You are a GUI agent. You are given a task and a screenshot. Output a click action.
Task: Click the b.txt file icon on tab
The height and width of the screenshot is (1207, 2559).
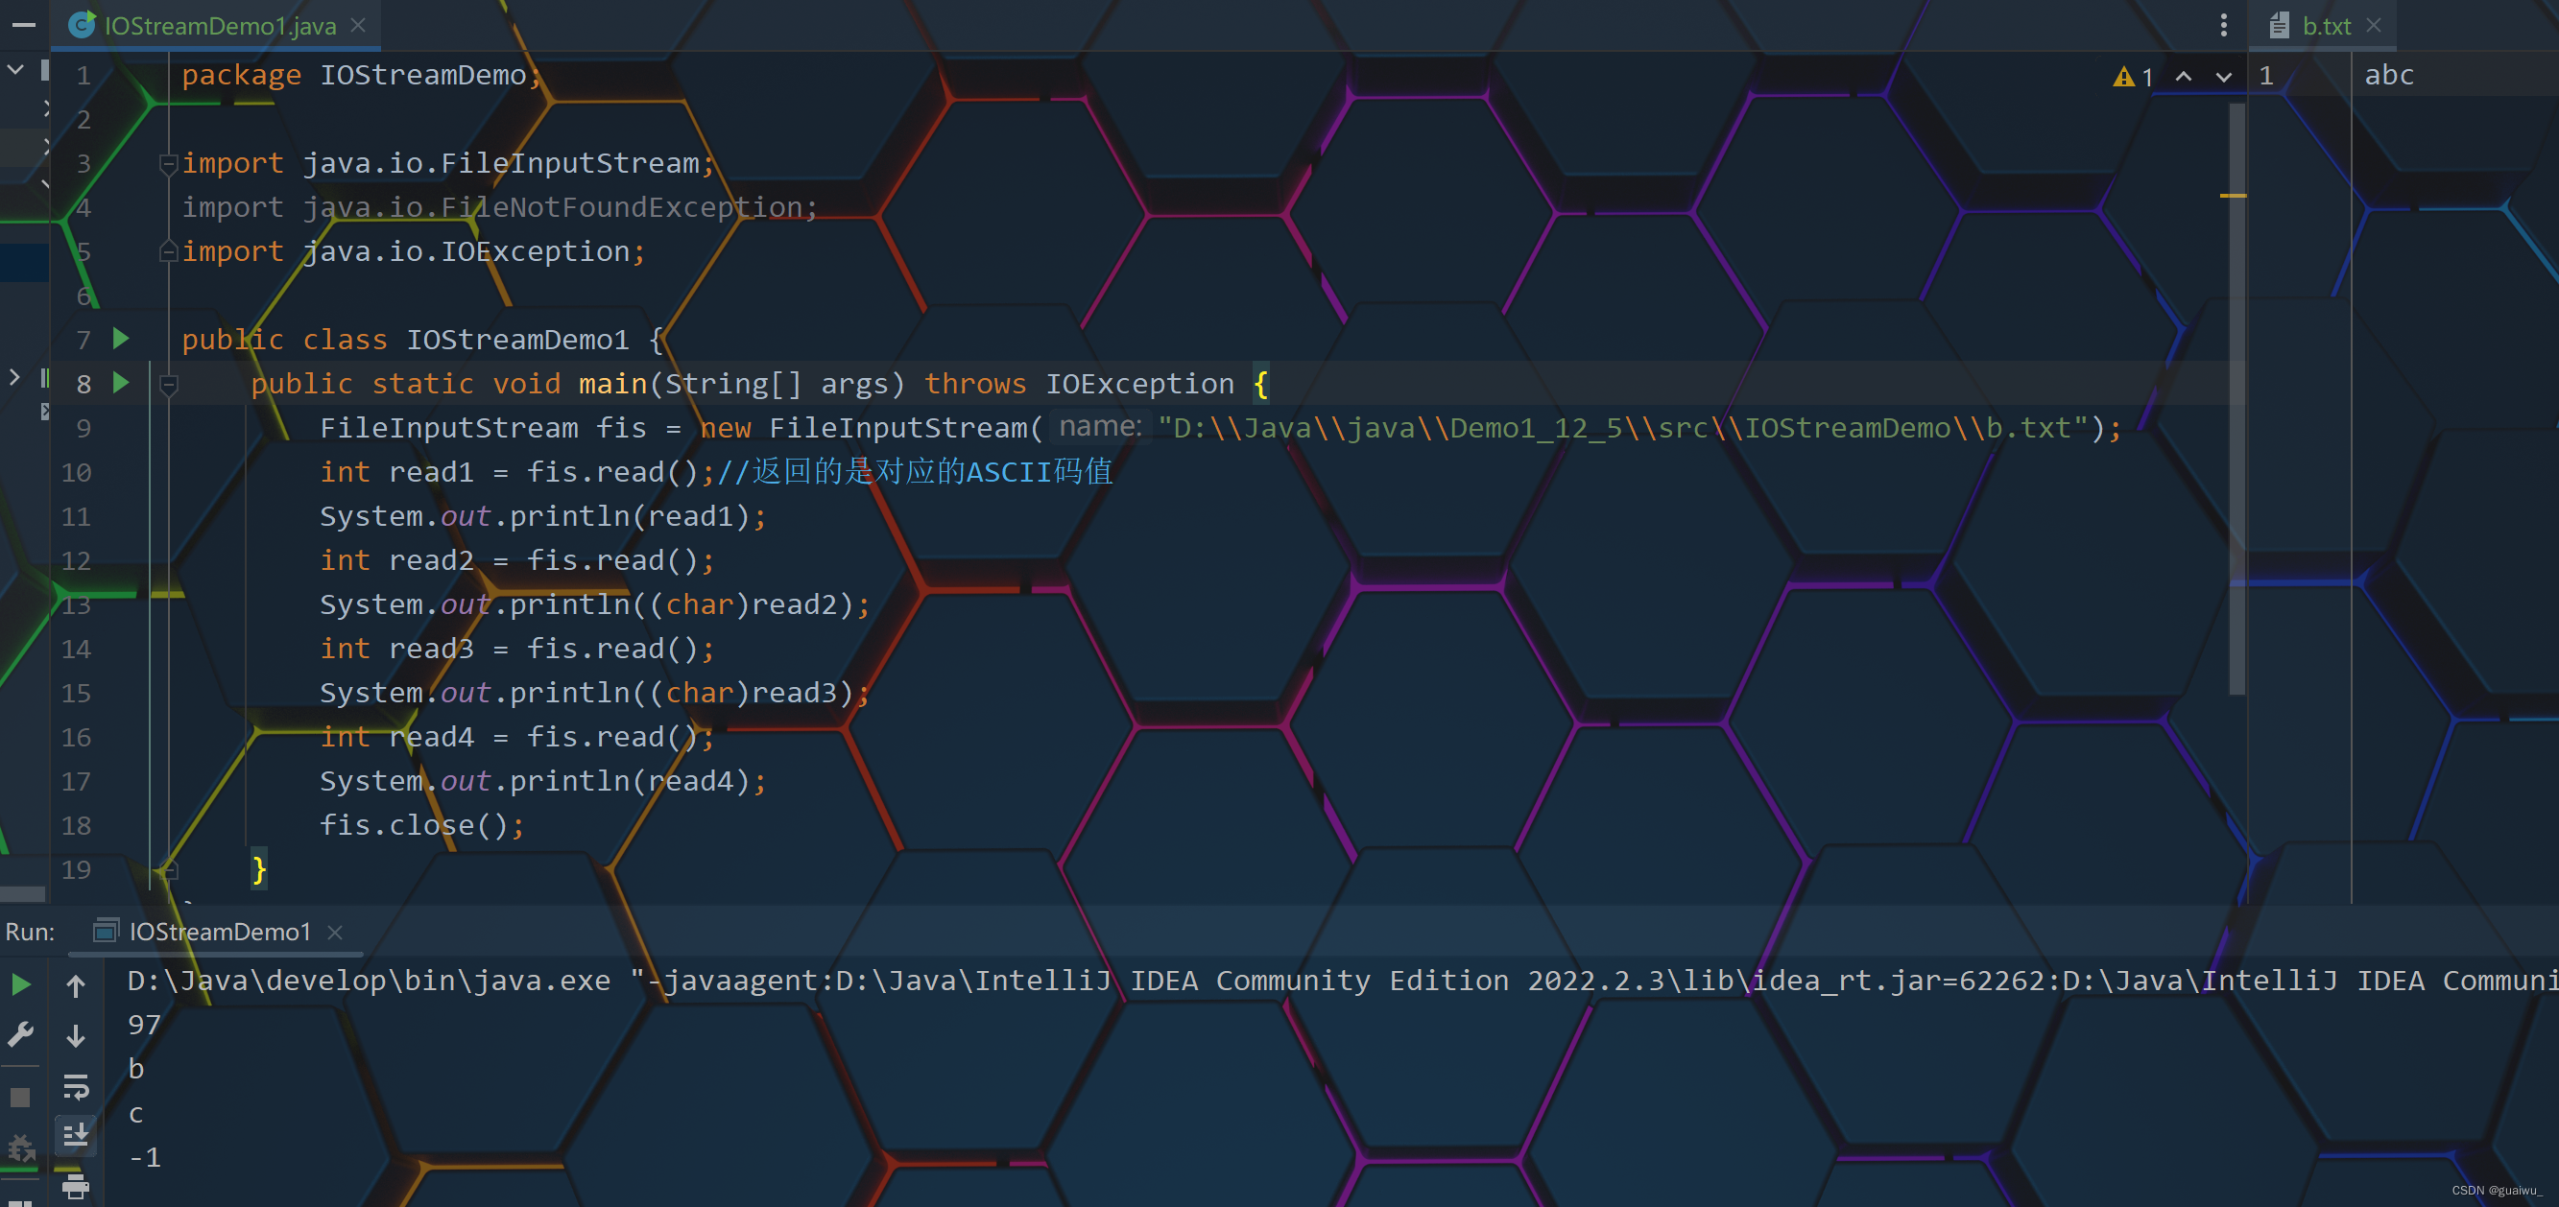[x=2279, y=26]
